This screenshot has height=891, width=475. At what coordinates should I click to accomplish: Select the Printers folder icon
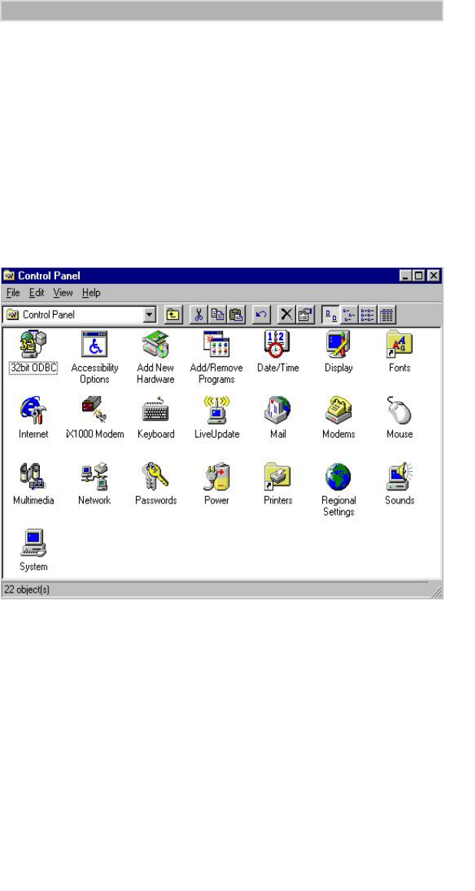point(277,477)
